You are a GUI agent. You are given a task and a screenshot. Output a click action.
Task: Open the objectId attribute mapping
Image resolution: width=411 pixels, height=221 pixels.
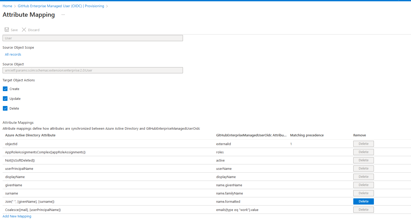point(11,144)
